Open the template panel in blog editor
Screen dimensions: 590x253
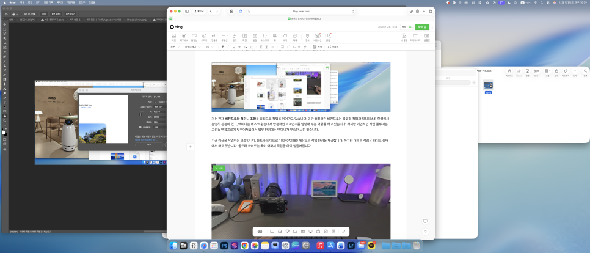(x=426, y=37)
